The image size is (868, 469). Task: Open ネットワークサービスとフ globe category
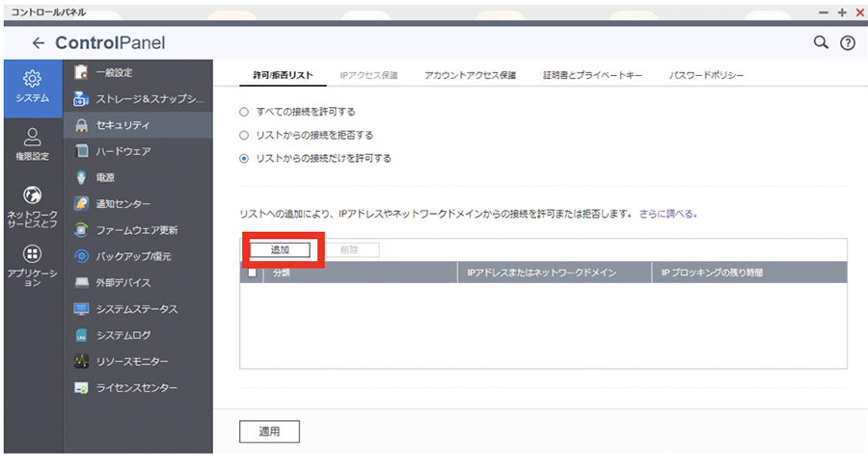click(33, 207)
